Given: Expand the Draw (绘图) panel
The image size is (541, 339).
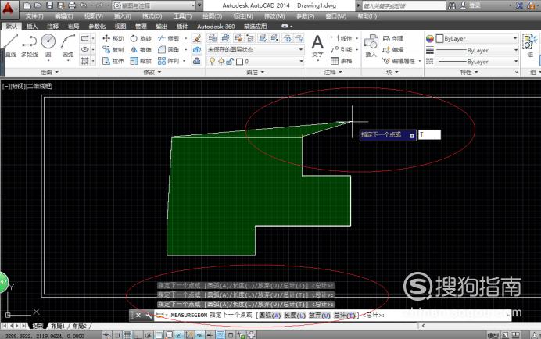Looking at the screenshot, I should coord(50,72).
